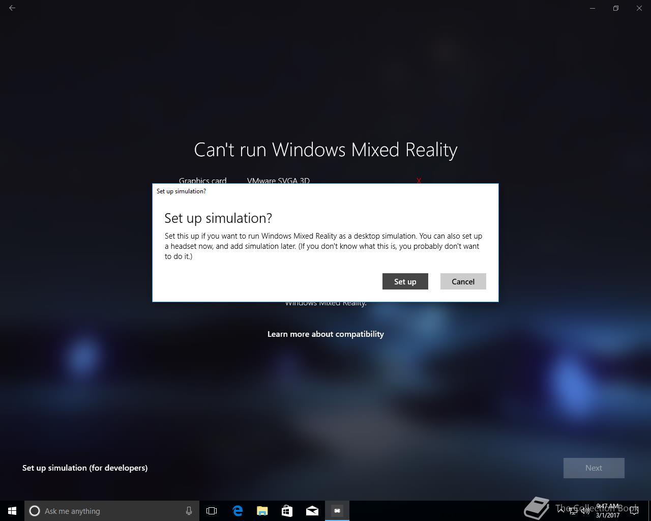The height and width of the screenshot is (521, 651).
Task: Click the 'Graphics card' row label
Action: 202,181
